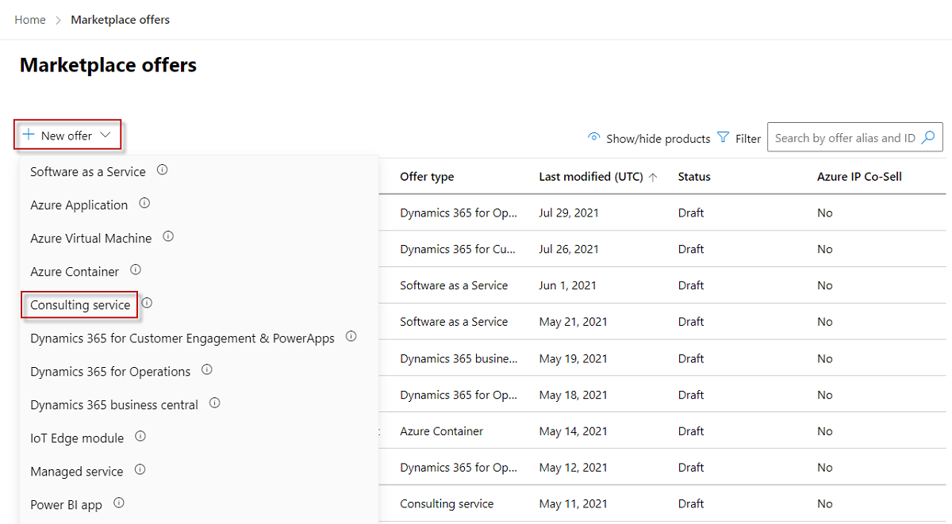Expand the New offer dropdown

[67, 136]
